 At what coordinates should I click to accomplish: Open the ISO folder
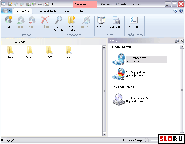(49, 52)
